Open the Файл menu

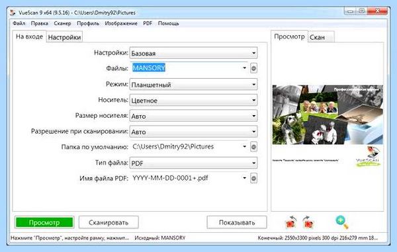point(19,24)
